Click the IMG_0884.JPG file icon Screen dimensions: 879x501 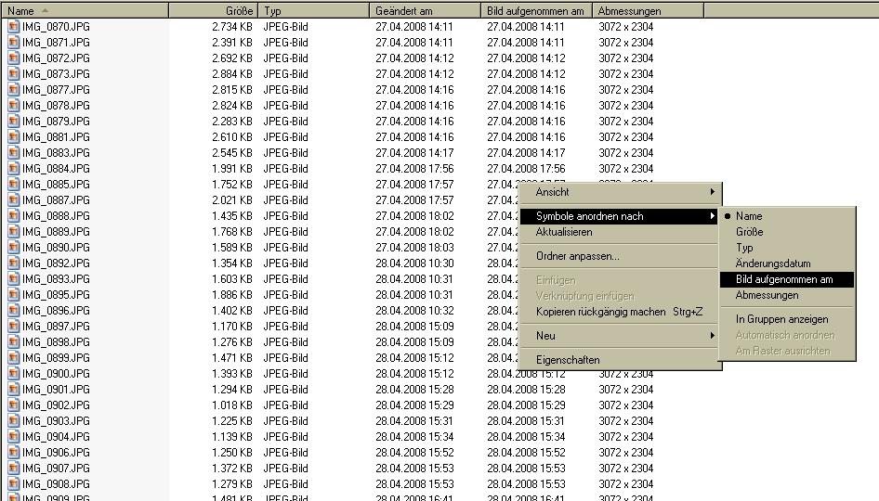13,169
